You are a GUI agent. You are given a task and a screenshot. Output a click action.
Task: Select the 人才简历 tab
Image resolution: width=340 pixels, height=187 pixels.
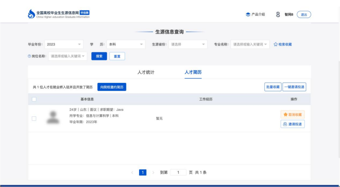point(193,72)
